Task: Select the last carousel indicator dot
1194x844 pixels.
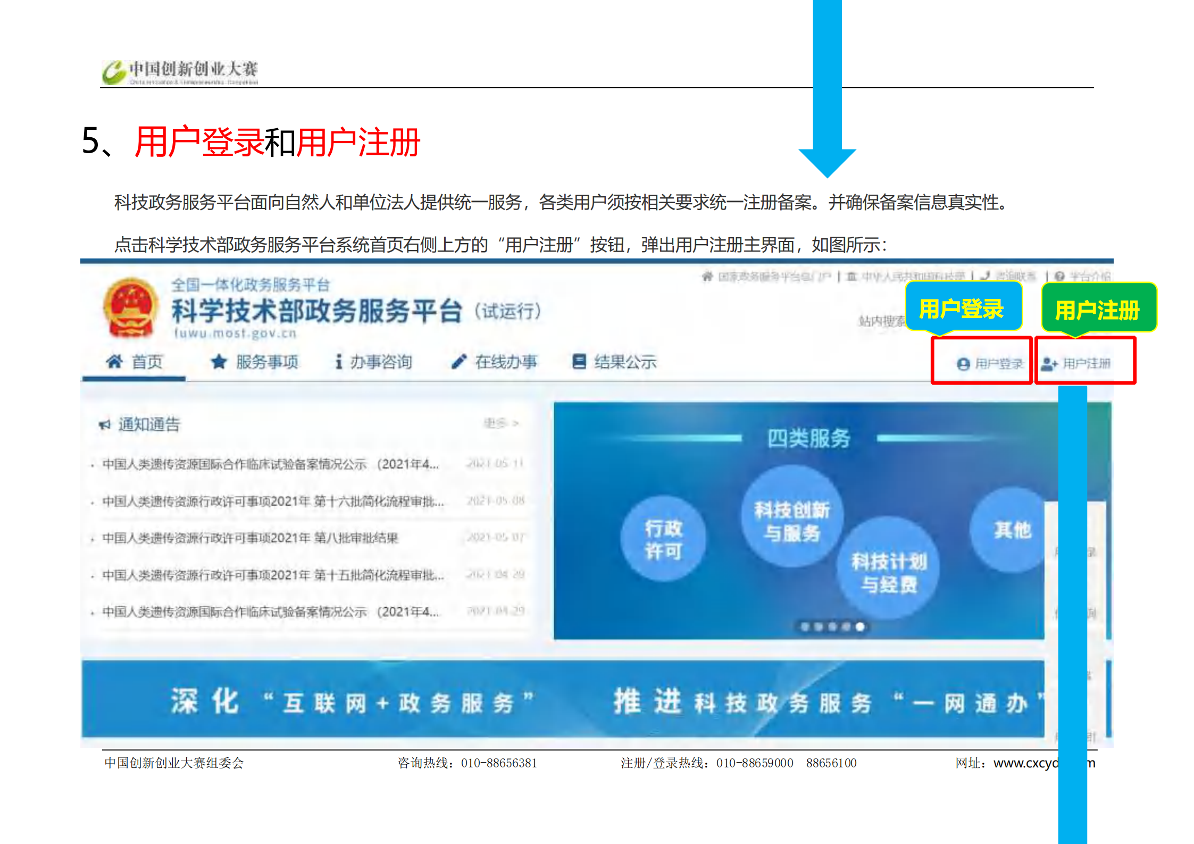Action: click(x=860, y=627)
